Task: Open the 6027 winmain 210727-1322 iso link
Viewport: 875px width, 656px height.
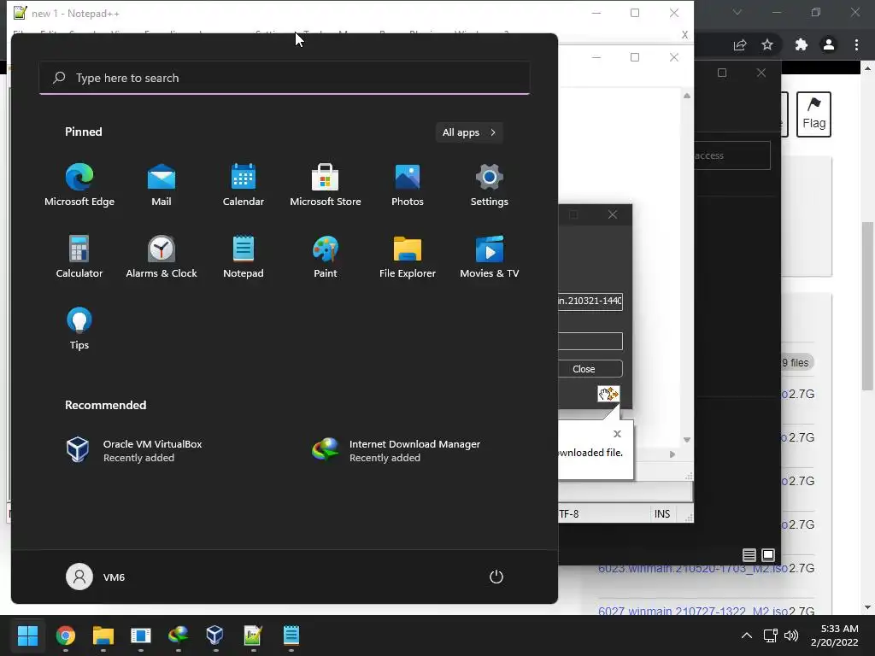Action: pyautogui.click(x=692, y=611)
